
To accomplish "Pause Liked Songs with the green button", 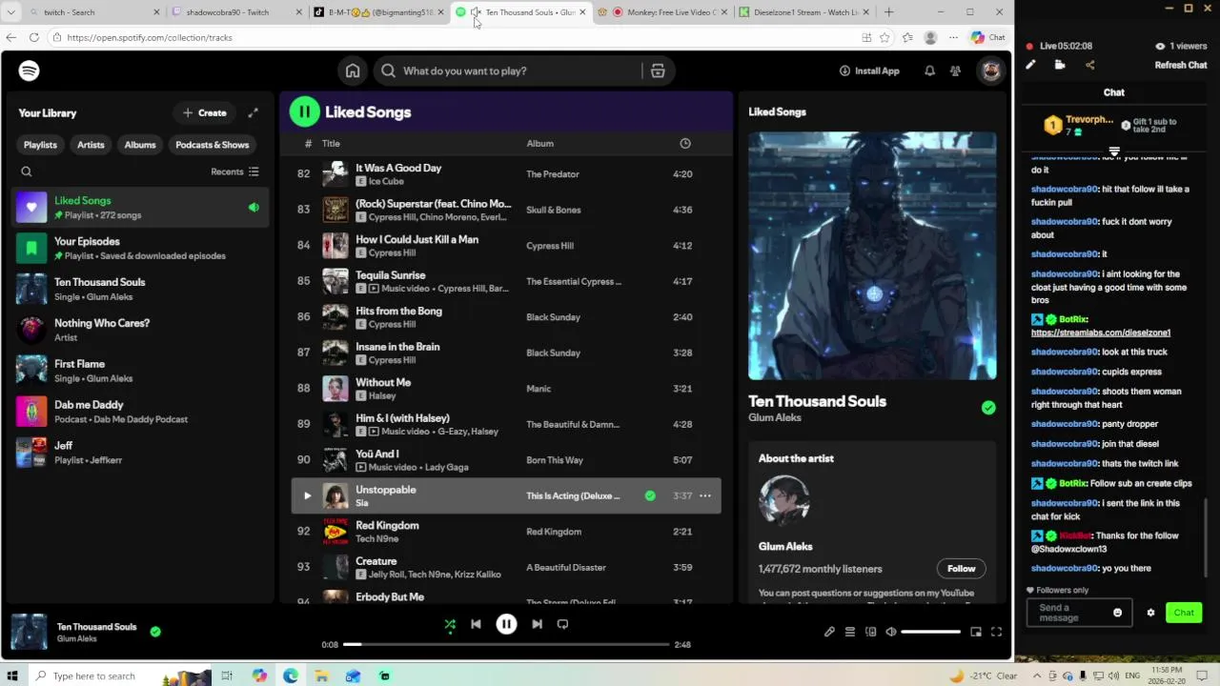I will point(305,111).
